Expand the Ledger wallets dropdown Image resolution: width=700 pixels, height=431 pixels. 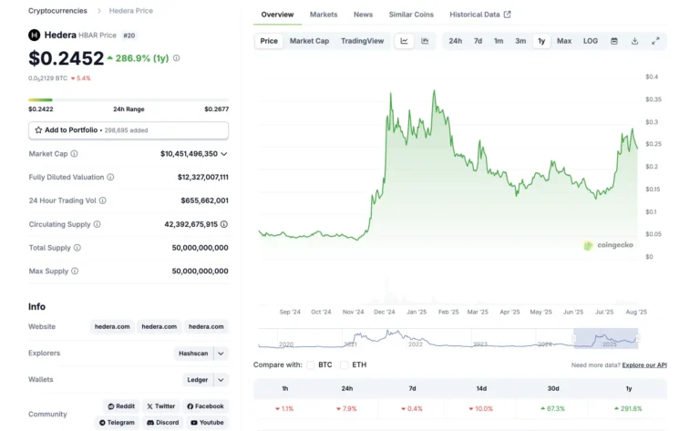(221, 380)
